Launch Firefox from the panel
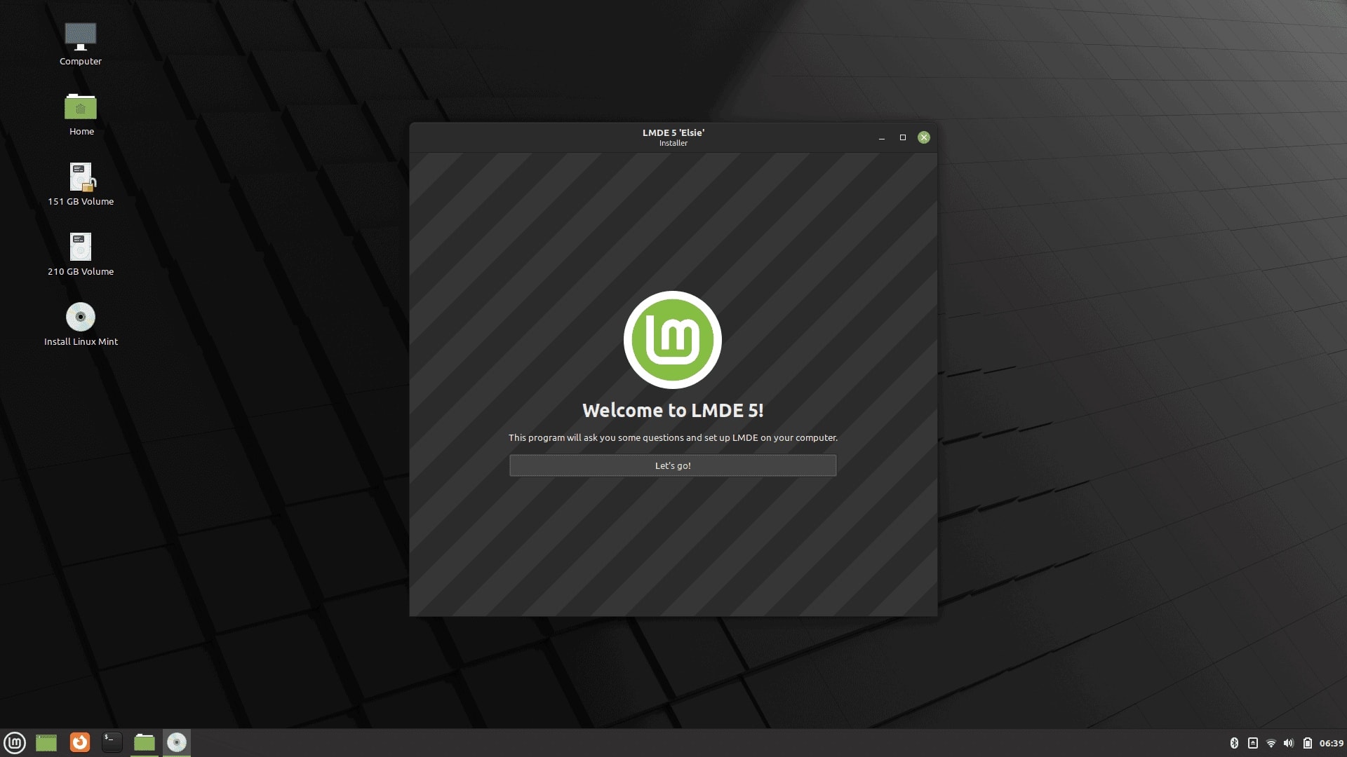The width and height of the screenshot is (1347, 757). pyautogui.click(x=80, y=742)
